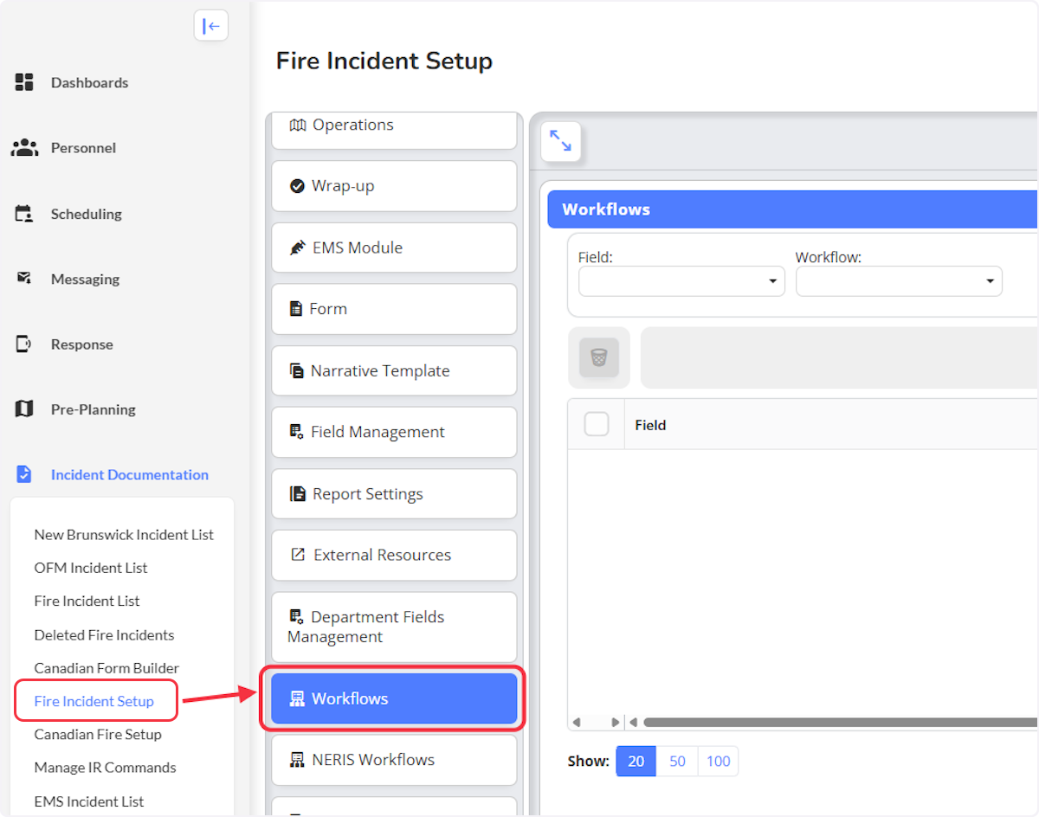This screenshot has width=1039, height=817.
Task: Select the Operations setup tab
Action: [x=394, y=129]
